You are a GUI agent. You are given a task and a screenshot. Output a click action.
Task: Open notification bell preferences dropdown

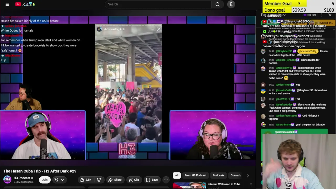(59, 180)
